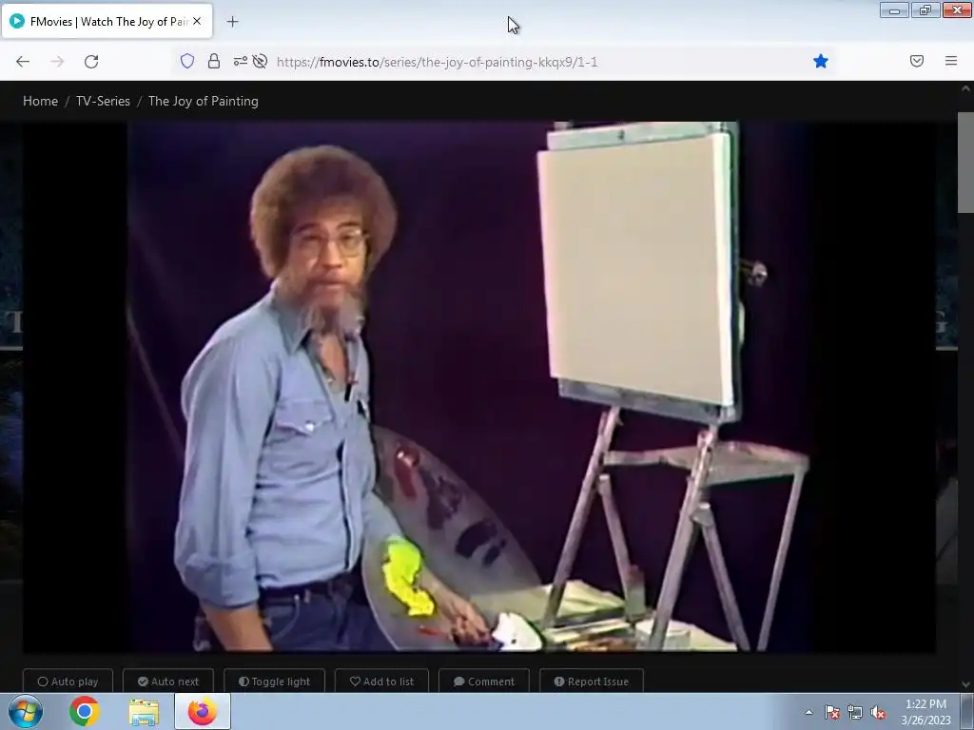Click the video player to play or pause

click(x=479, y=386)
